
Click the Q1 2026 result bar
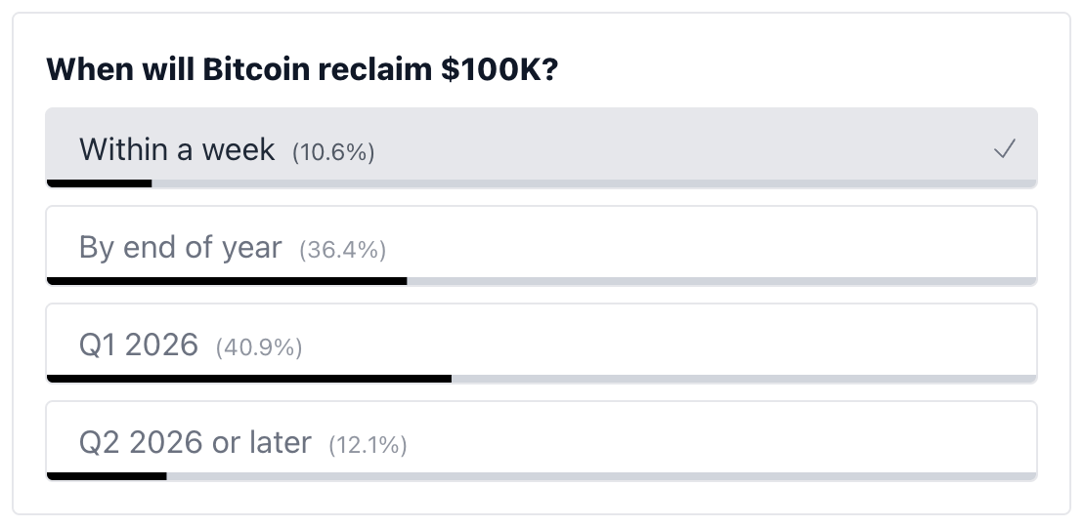pos(542,380)
